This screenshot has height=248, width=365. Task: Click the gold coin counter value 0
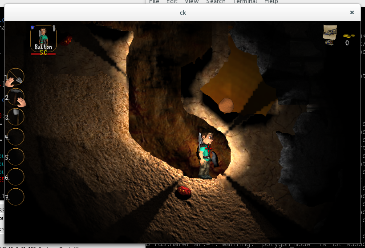coord(347,43)
